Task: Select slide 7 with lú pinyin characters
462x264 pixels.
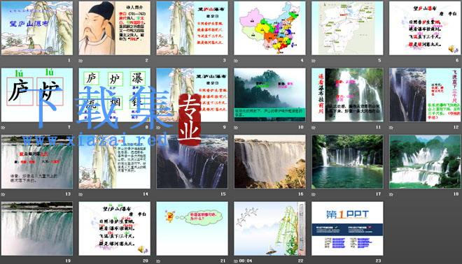Action: coord(37,95)
